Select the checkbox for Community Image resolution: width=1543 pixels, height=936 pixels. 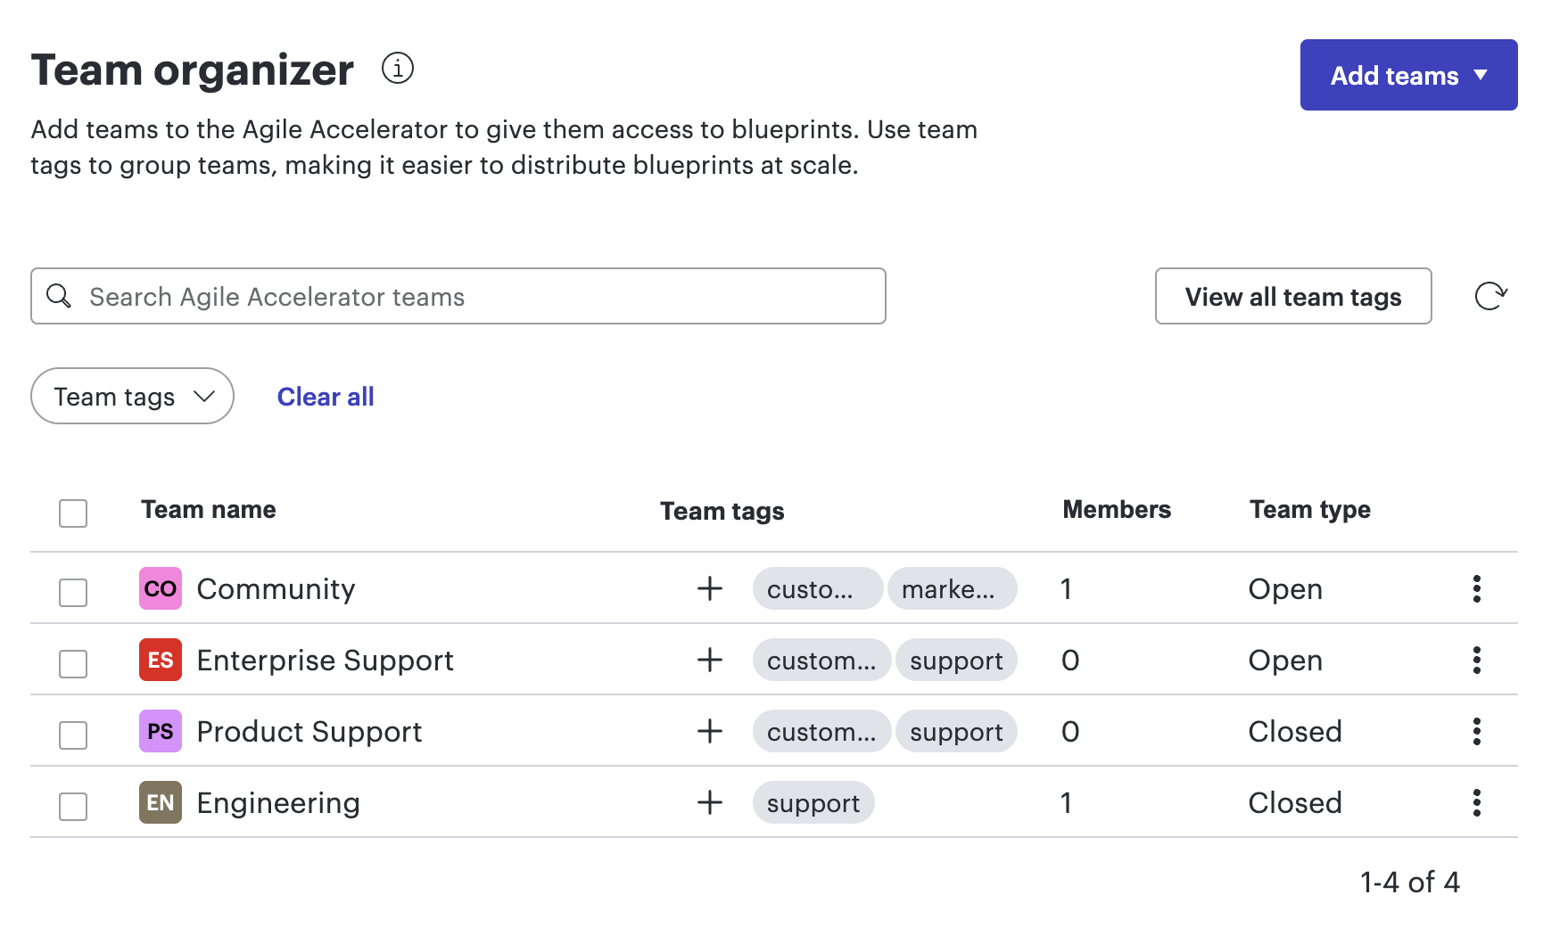coord(72,590)
